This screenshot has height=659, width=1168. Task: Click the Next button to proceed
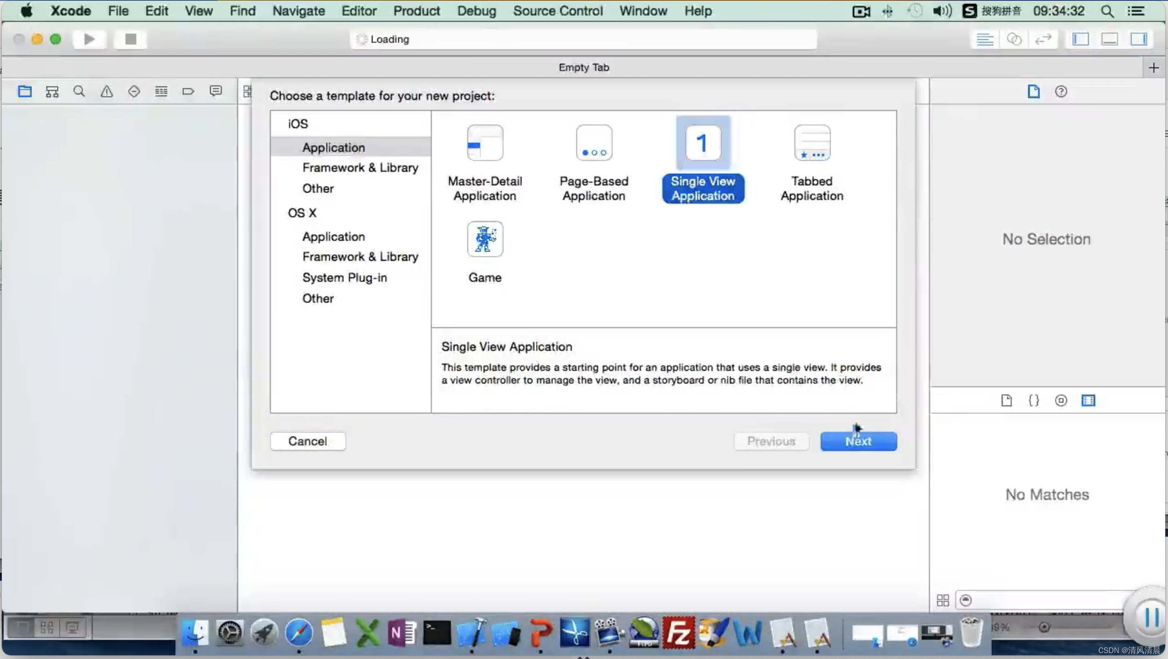point(859,441)
